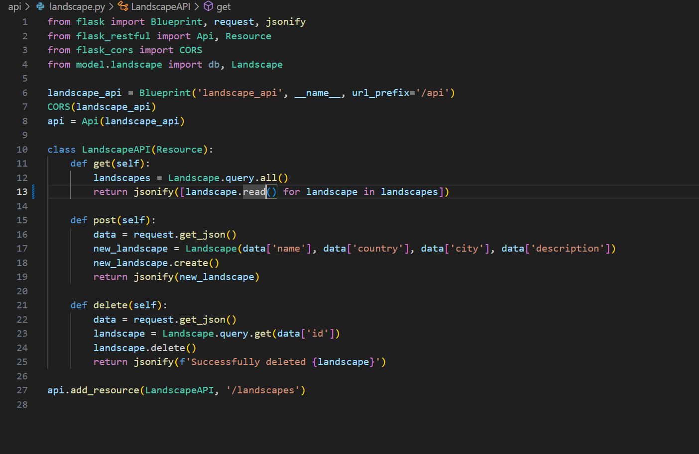Click line number 10 in the gutter
The width and height of the screenshot is (699, 454).
[x=22, y=149]
